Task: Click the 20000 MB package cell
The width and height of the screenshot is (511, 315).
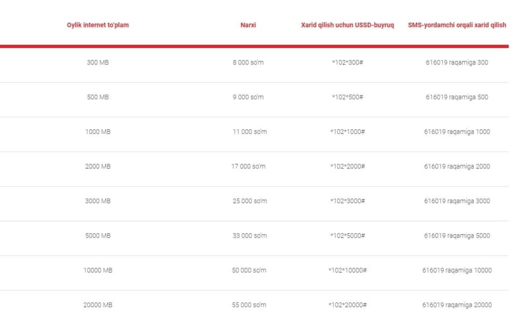Action: (98, 305)
